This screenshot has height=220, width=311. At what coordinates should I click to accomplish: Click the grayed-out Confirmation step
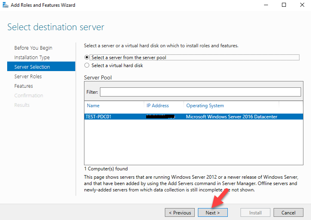(29, 95)
